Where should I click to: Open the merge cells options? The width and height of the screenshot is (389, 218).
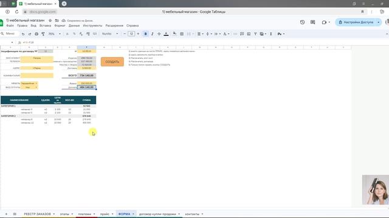point(190,34)
